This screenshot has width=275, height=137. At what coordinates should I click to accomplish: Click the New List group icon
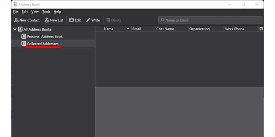tap(47, 20)
